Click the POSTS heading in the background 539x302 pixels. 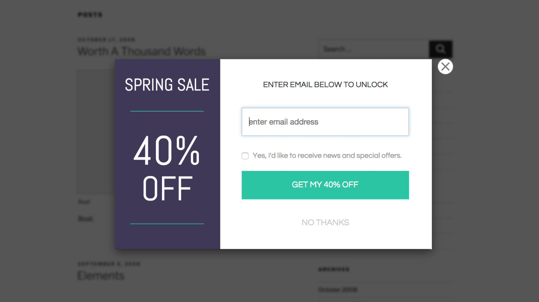click(90, 15)
